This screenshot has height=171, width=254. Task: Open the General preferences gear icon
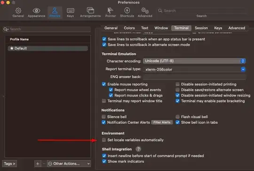pyautogui.click(x=18, y=11)
